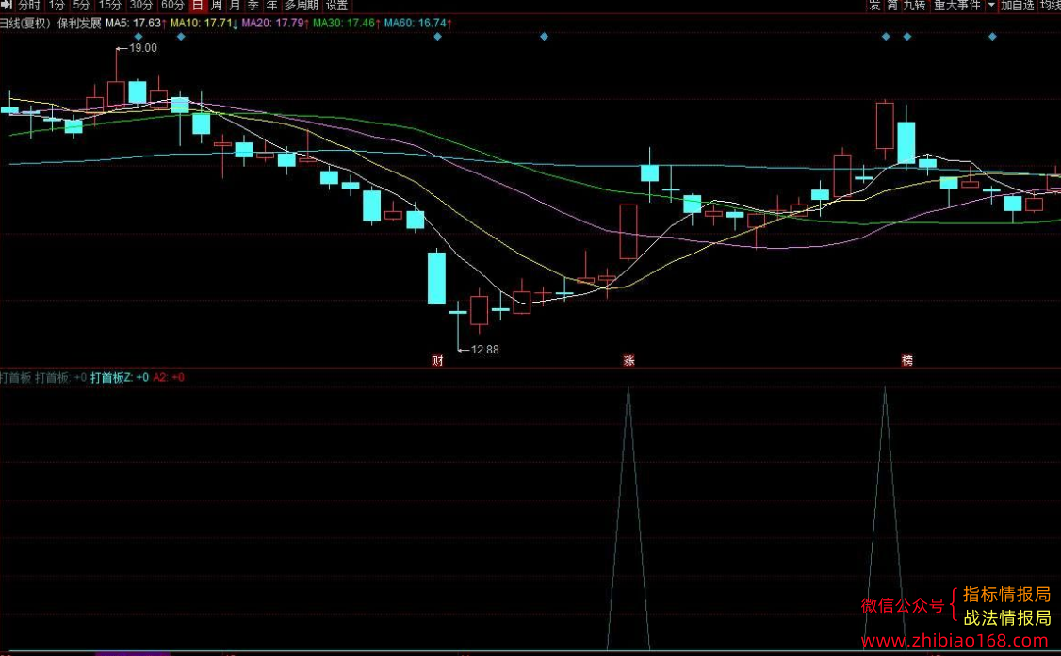Click the stock name 保利发展

79,23
